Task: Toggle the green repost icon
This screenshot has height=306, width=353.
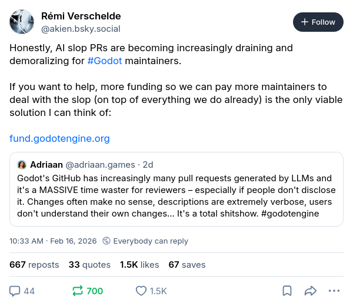Action: [78, 291]
